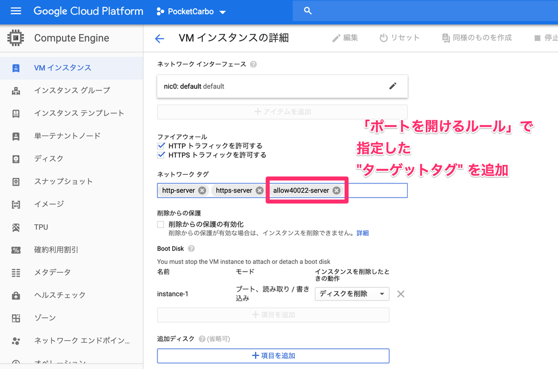
Task: Open the hamburger navigation menu
Action: 16,11
